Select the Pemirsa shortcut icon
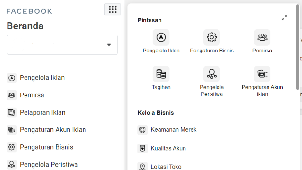The width and height of the screenshot is (302, 170). (x=262, y=37)
